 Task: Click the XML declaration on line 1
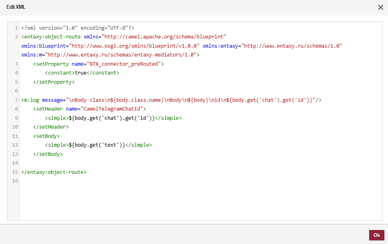77,28
